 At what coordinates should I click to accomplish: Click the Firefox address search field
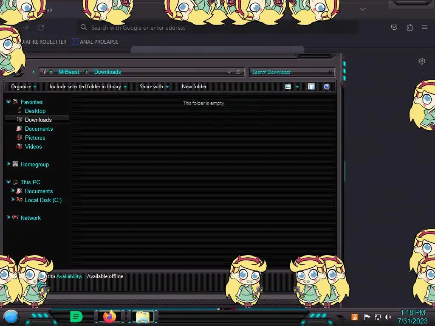click(x=218, y=28)
